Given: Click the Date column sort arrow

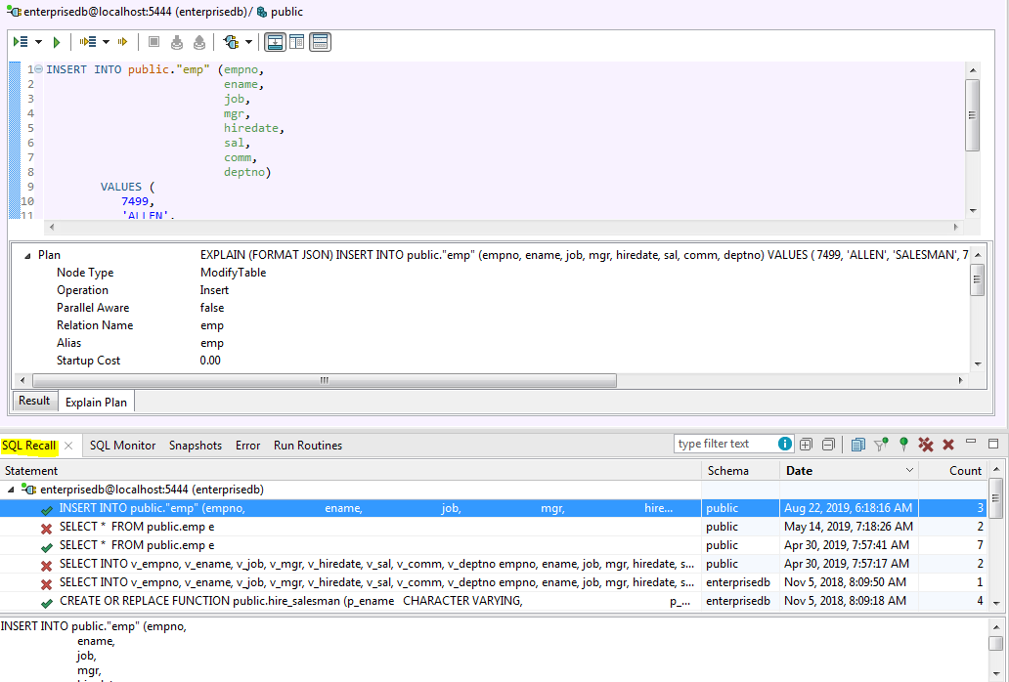Looking at the screenshot, I should (909, 470).
